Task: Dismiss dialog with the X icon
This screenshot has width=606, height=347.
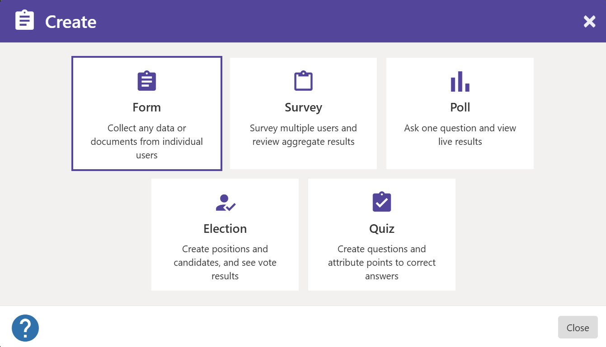Action: 589,21
